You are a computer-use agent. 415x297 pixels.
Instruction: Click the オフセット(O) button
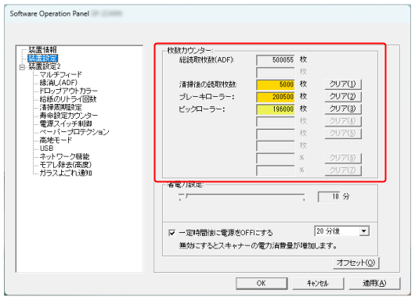[356, 263]
